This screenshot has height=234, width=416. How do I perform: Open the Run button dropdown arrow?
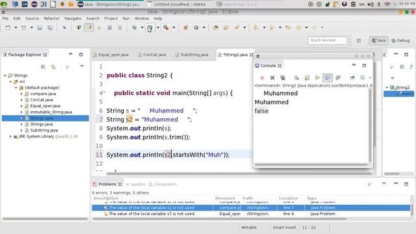[158, 27]
